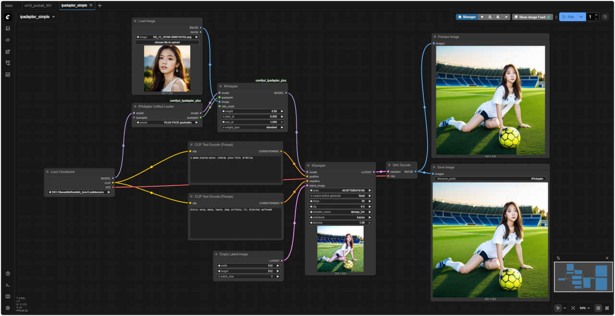Click the positive prompt text box
Image resolution: width=615 pixels, height=316 pixels.
click(x=235, y=169)
